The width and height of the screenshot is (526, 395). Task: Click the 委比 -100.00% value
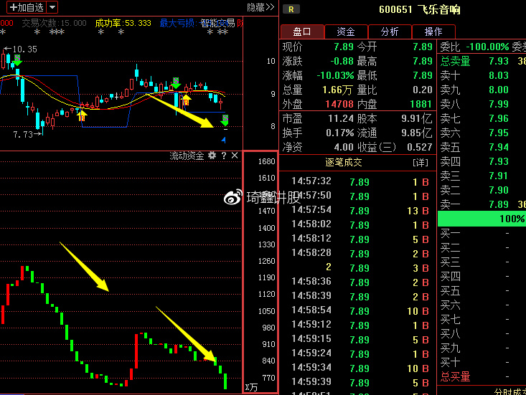tap(487, 47)
